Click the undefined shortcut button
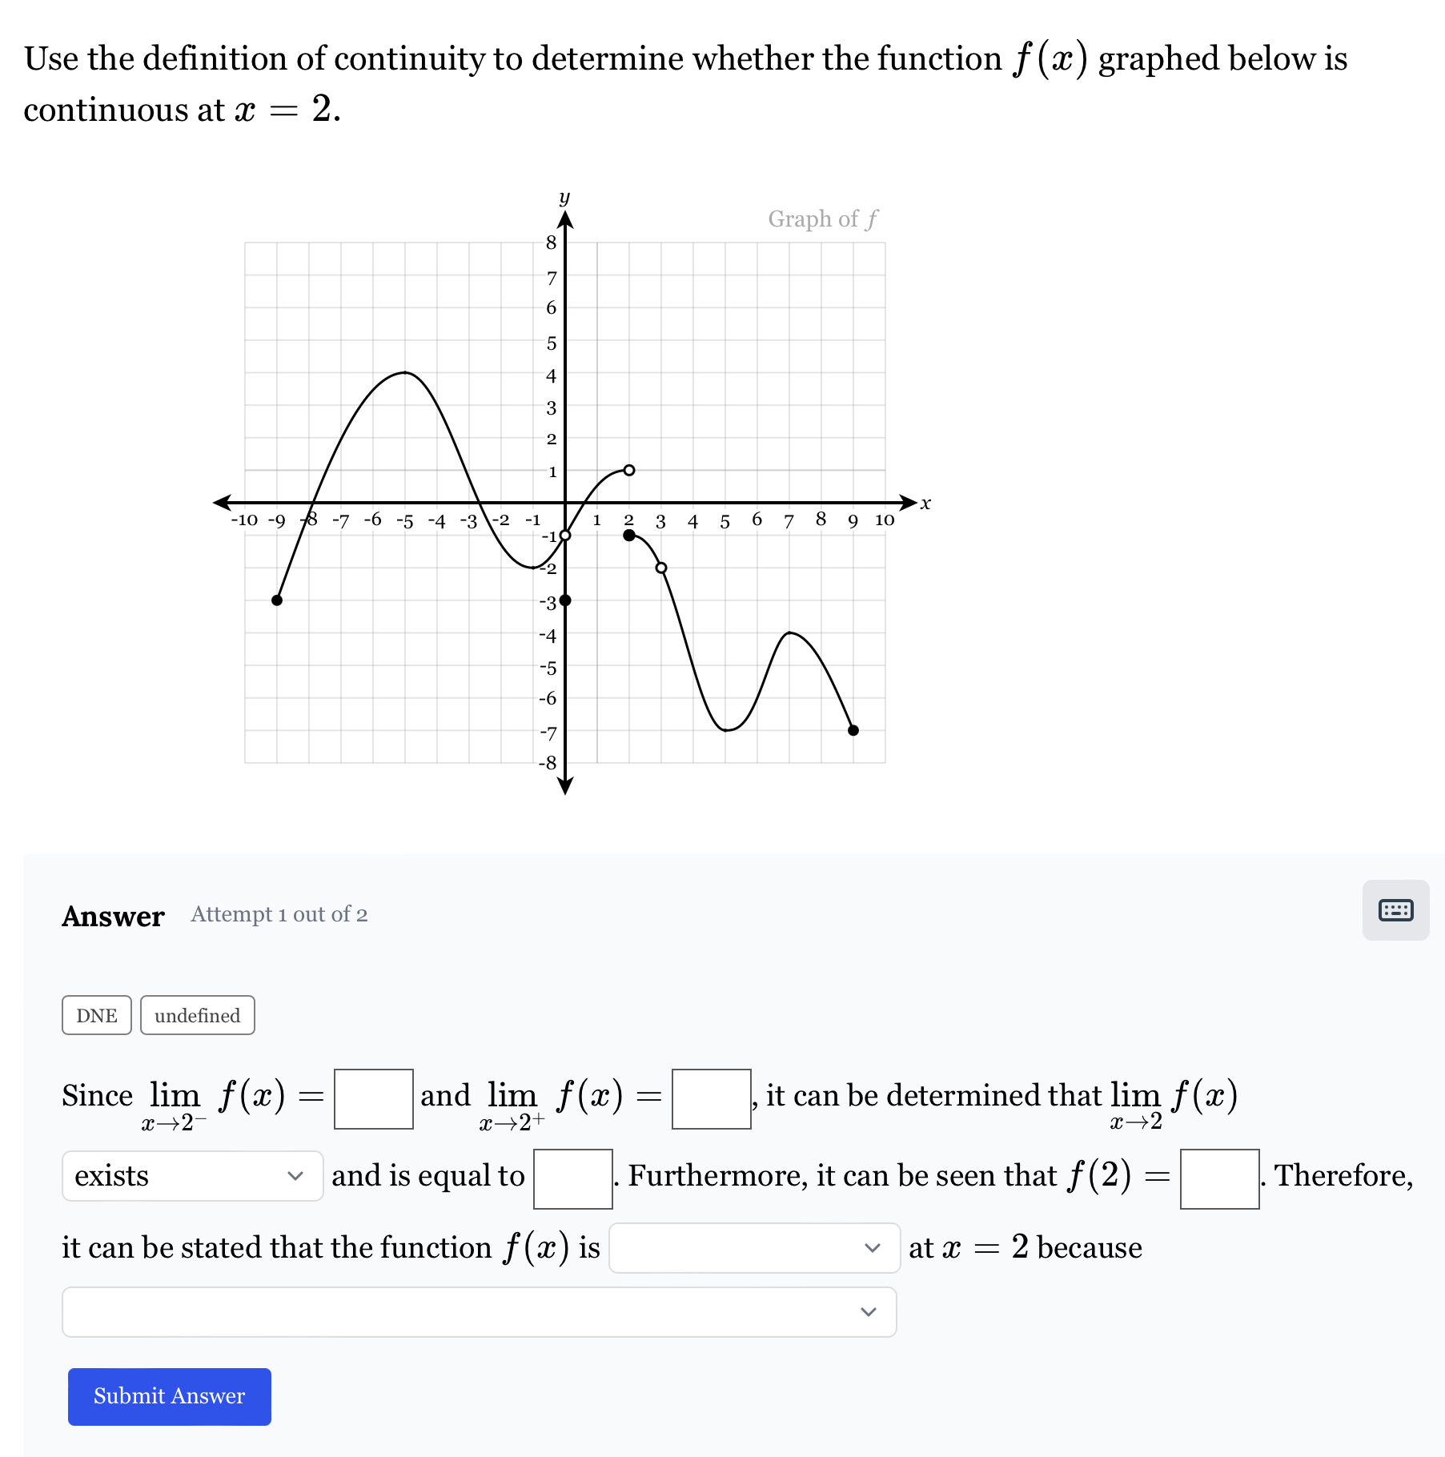Screen dimensions: 1445x1457 [x=196, y=1015]
